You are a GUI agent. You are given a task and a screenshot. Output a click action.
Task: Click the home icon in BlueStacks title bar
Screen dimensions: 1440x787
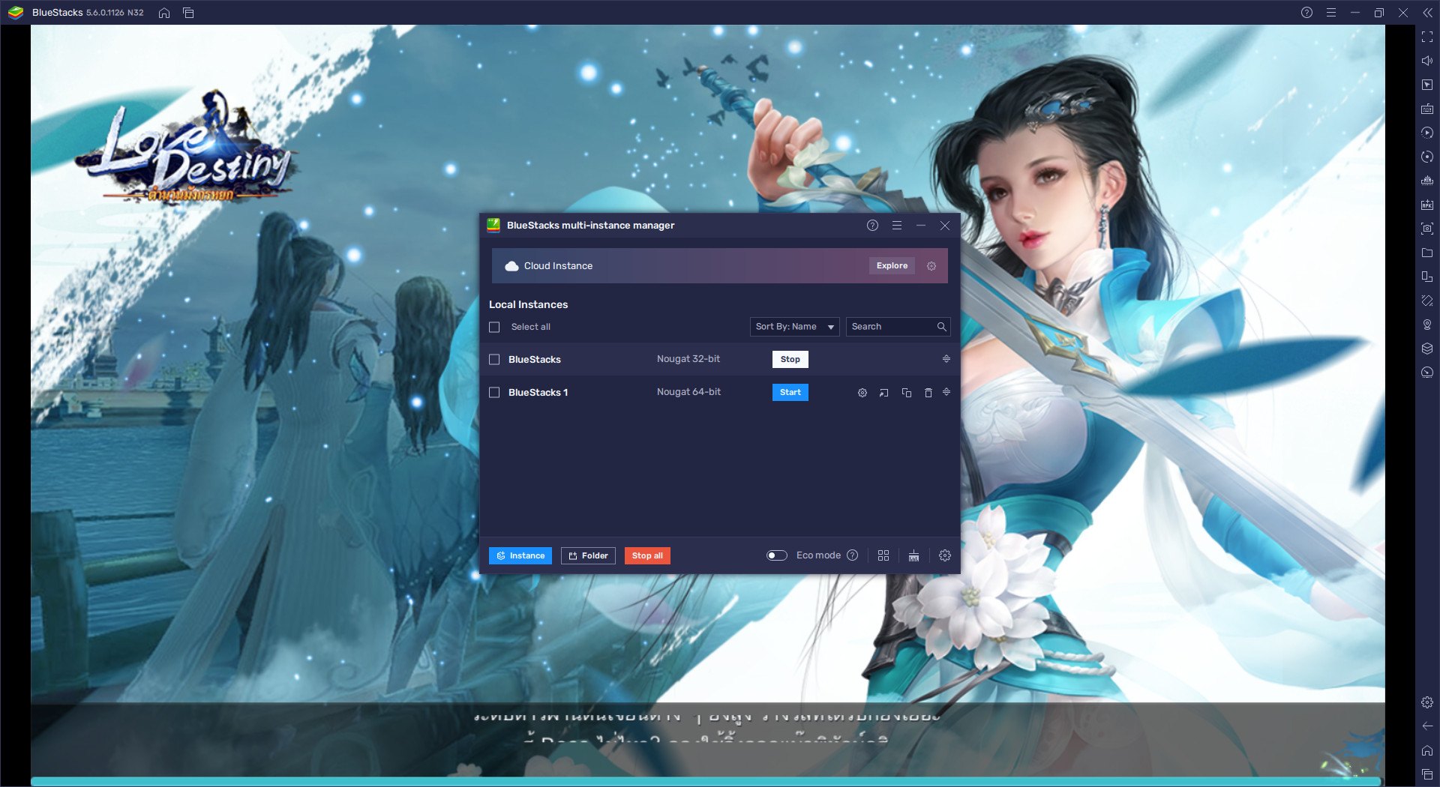tap(164, 13)
